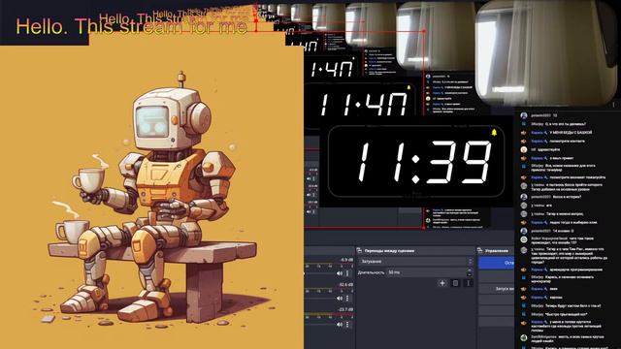Click the 'Управление' panel title
Screen dimensions: 621x349
tap(497, 250)
